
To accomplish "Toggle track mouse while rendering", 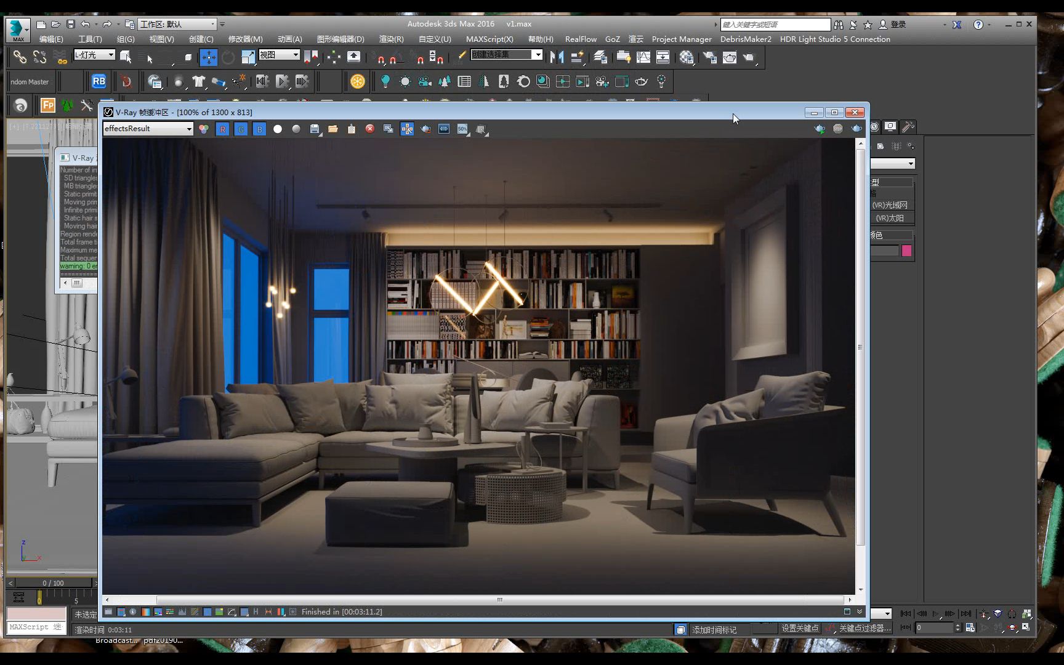I will pyautogui.click(x=407, y=129).
